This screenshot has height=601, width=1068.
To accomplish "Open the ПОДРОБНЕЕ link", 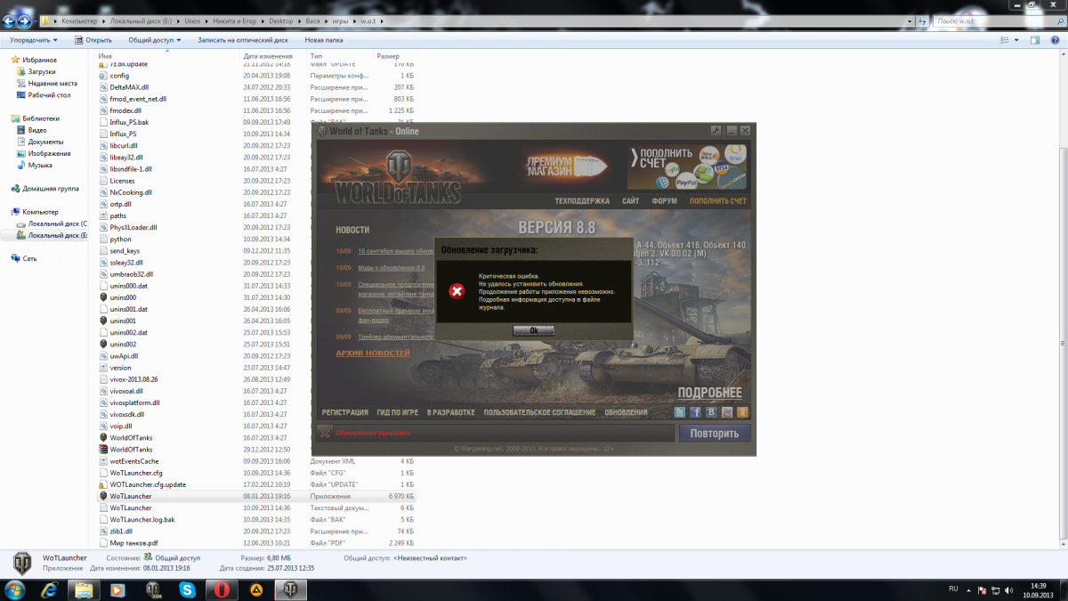I will (709, 393).
